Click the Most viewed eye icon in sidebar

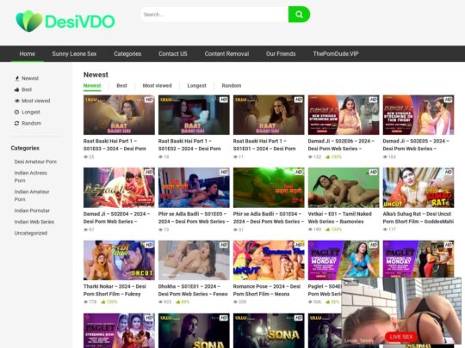tap(17, 101)
